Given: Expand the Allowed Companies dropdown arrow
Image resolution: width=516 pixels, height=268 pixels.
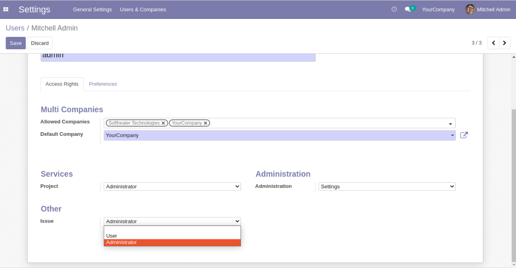Looking at the screenshot, I should (x=451, y=123).
